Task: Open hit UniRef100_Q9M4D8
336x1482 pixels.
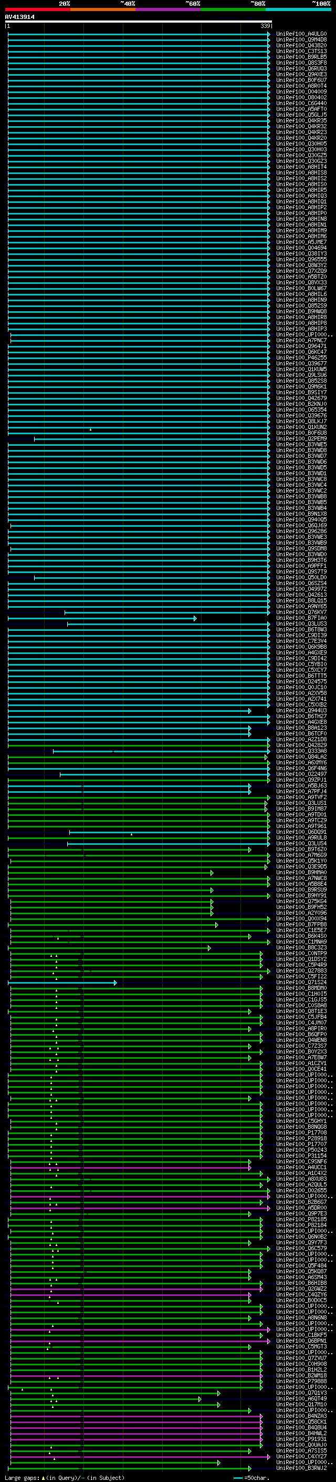Action: [x=301, y=40]
